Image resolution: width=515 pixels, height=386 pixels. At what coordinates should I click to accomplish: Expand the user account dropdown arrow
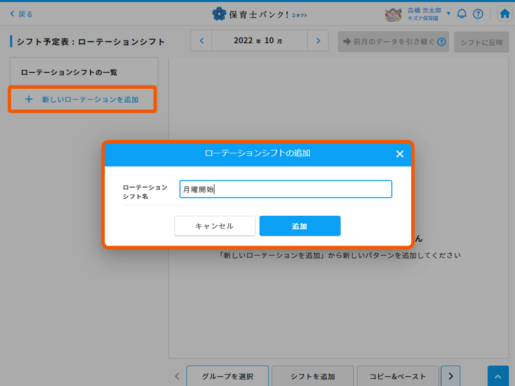point(448,14)
